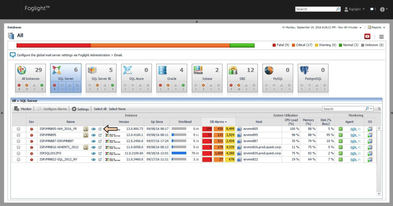Click fatal severity icon for ISRVMN887-ISRVMN887
393x206 pixels.
pyautogui.click(x=31, y=141)
